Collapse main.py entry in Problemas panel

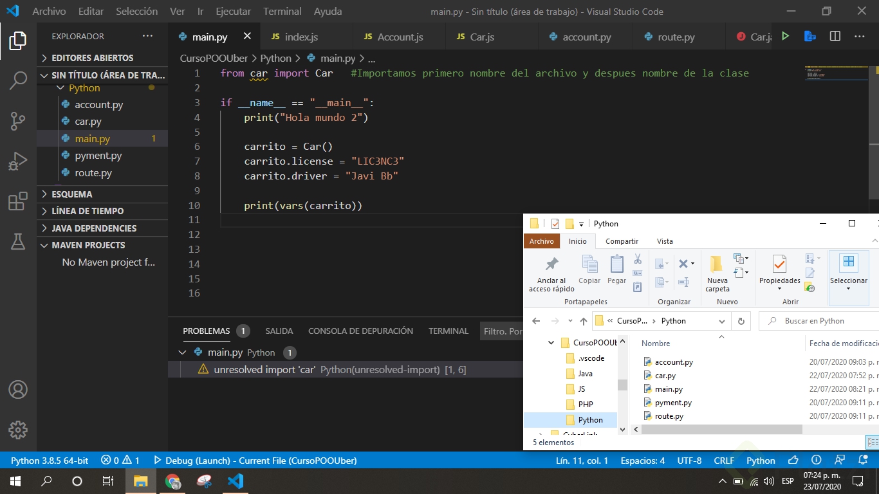click(182, 352)
